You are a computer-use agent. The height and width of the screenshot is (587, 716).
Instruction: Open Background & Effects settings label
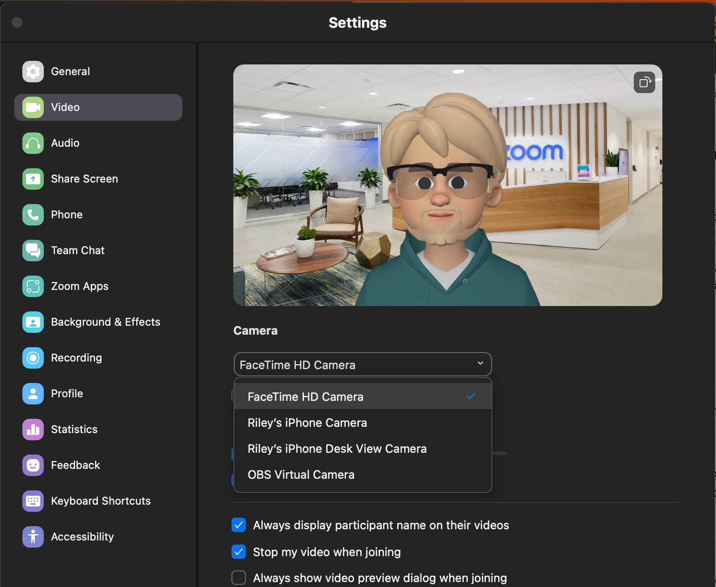(x=105, y=322)
